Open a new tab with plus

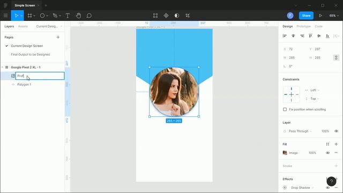[46, 5]
